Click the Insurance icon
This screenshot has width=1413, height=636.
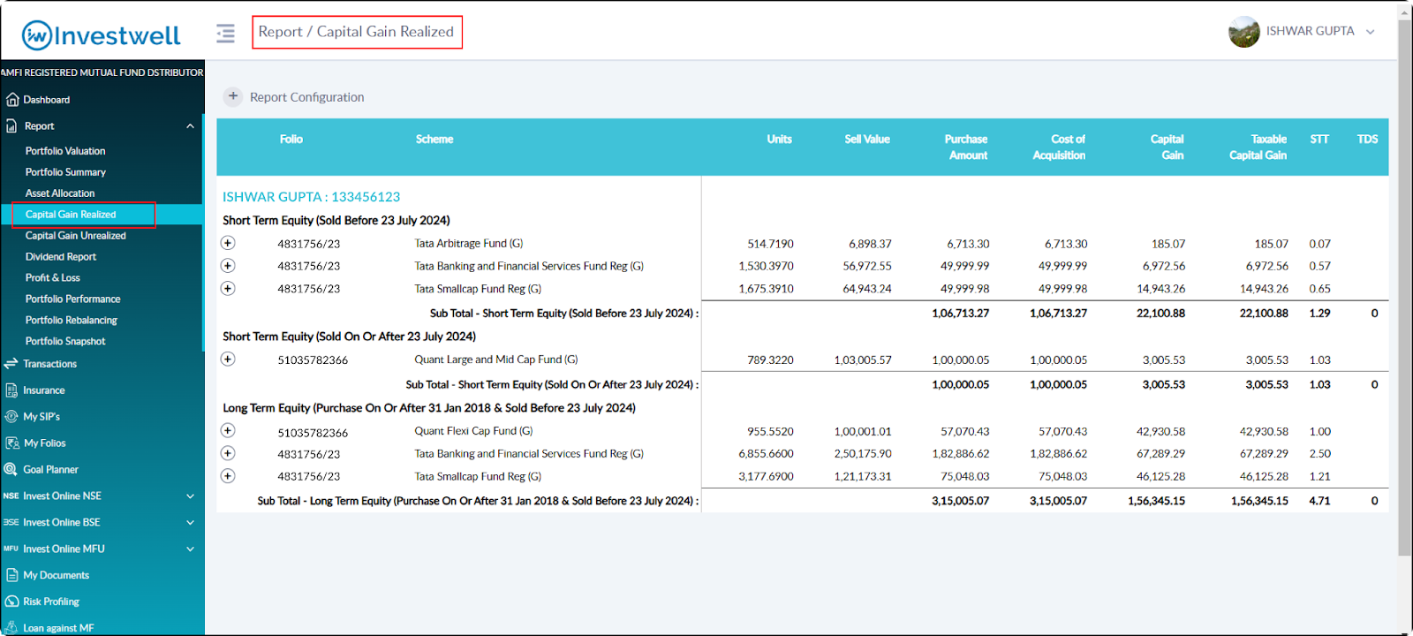[x=11, y=390]
